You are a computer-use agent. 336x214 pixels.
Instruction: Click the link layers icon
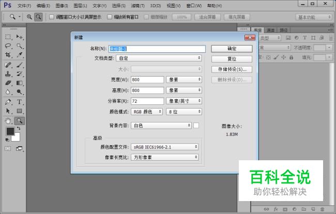[266, 209]
